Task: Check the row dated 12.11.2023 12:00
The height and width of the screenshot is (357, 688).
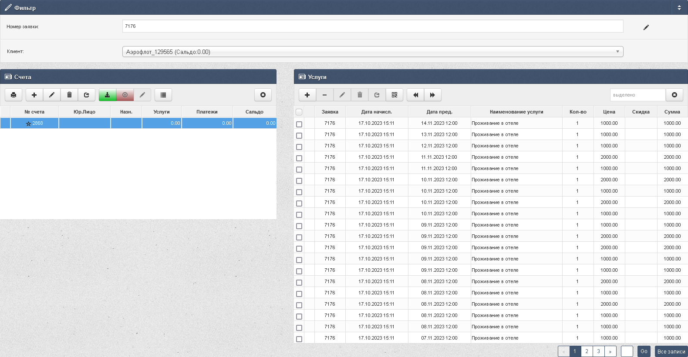Action: (299, 147)
